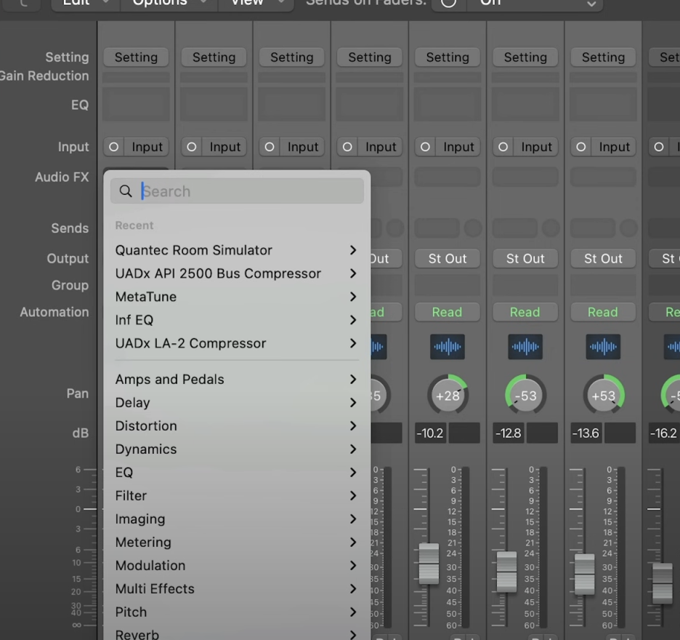Click waveform track icon on the +53 pan strip
Screen dimensions: 680x640
[603, 346]
